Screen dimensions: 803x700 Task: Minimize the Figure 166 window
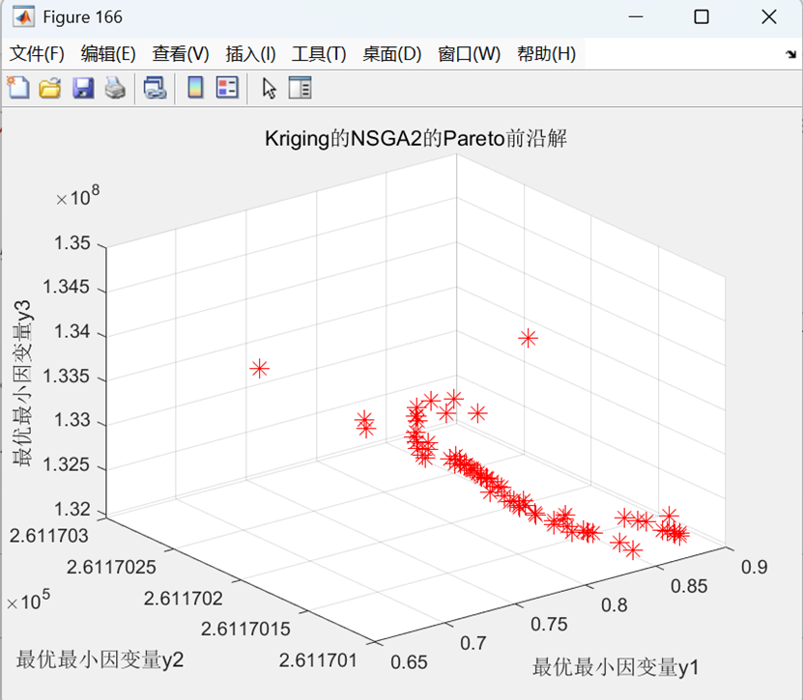(x=636, y=16)
